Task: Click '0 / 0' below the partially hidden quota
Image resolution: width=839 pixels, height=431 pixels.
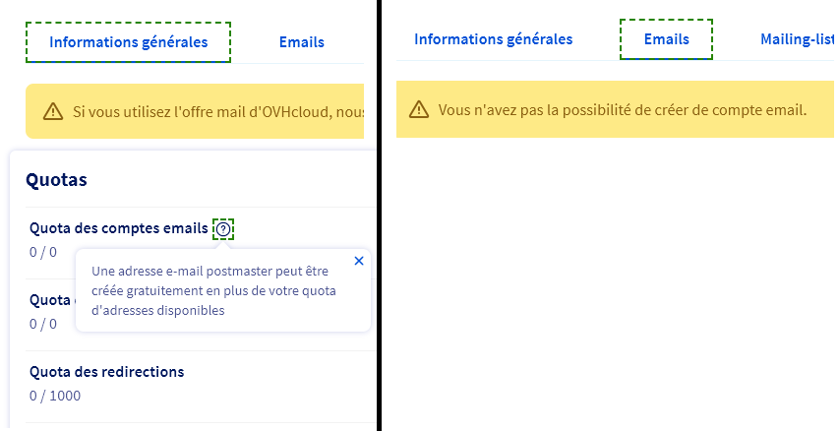Action: [x=43, y=324]
